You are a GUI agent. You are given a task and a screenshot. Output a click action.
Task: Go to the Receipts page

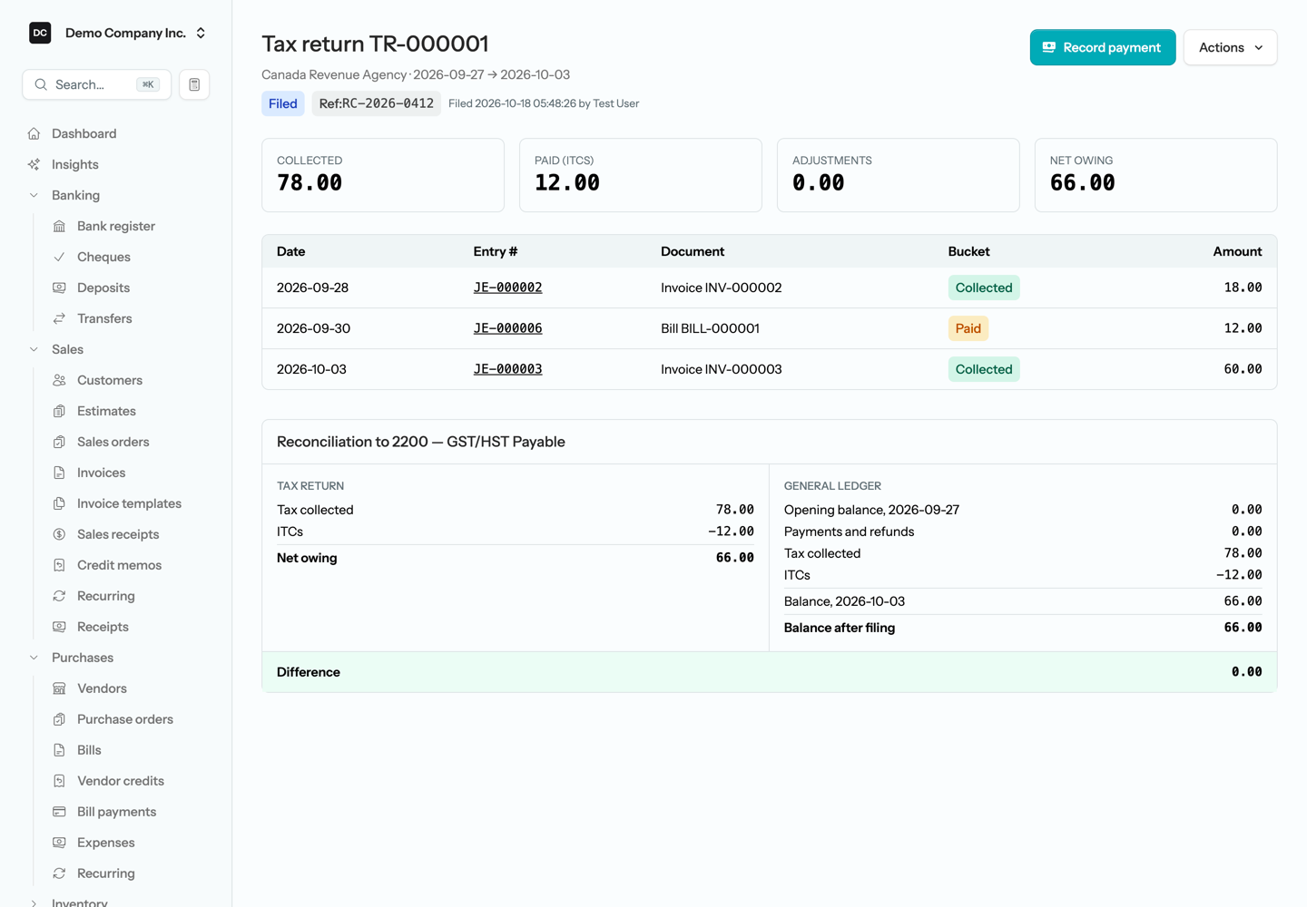coord(103,627)
